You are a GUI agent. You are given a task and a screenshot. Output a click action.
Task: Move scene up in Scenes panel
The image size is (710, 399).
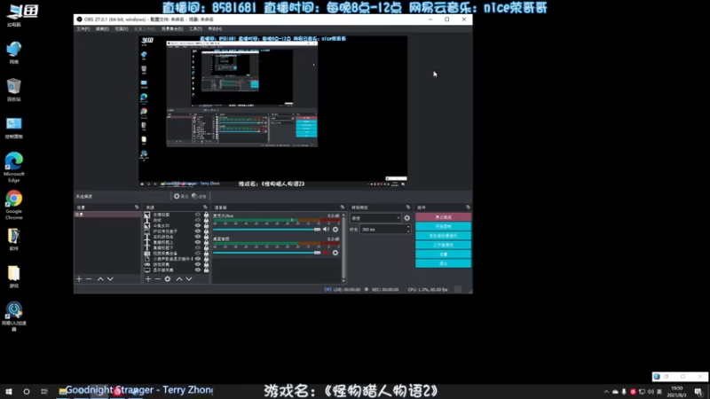[100, 279]
